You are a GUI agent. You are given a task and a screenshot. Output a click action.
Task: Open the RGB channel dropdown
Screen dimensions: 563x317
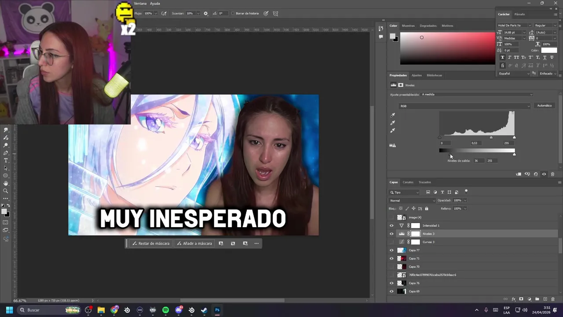point(465,106)
